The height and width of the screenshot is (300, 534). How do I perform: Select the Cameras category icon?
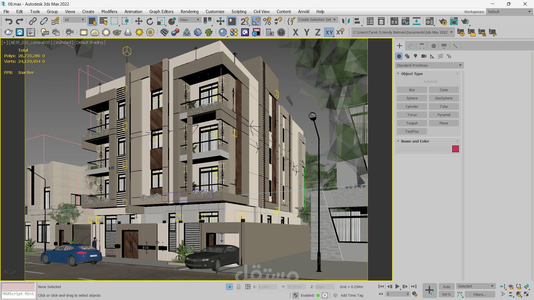tap(424, 56)
